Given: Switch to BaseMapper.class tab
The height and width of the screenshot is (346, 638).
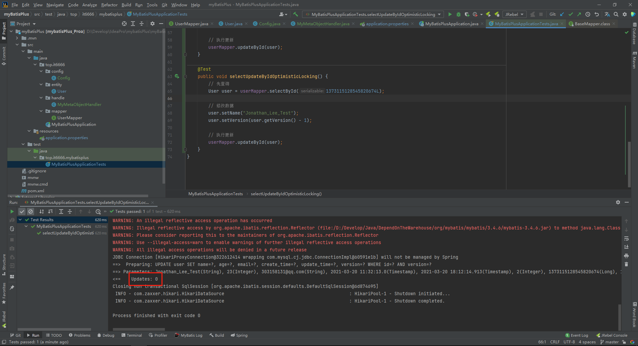Looking at the screenshot, I should pos(592,24).
